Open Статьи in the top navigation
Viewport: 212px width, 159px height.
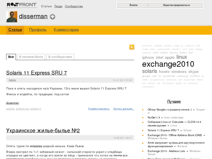point(46,6)
